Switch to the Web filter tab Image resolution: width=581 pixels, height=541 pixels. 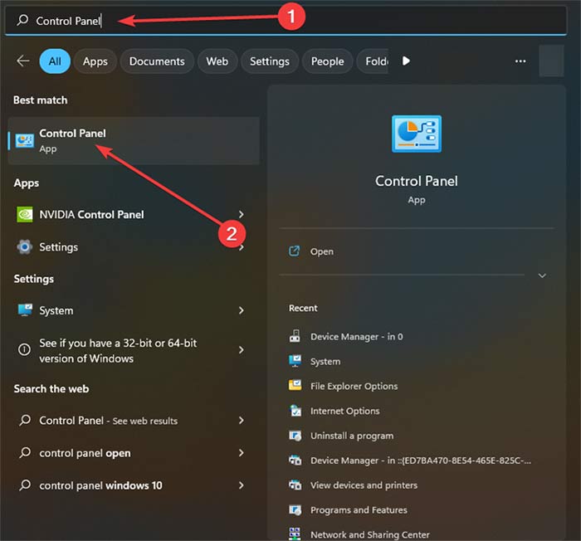tap(217, 61)
